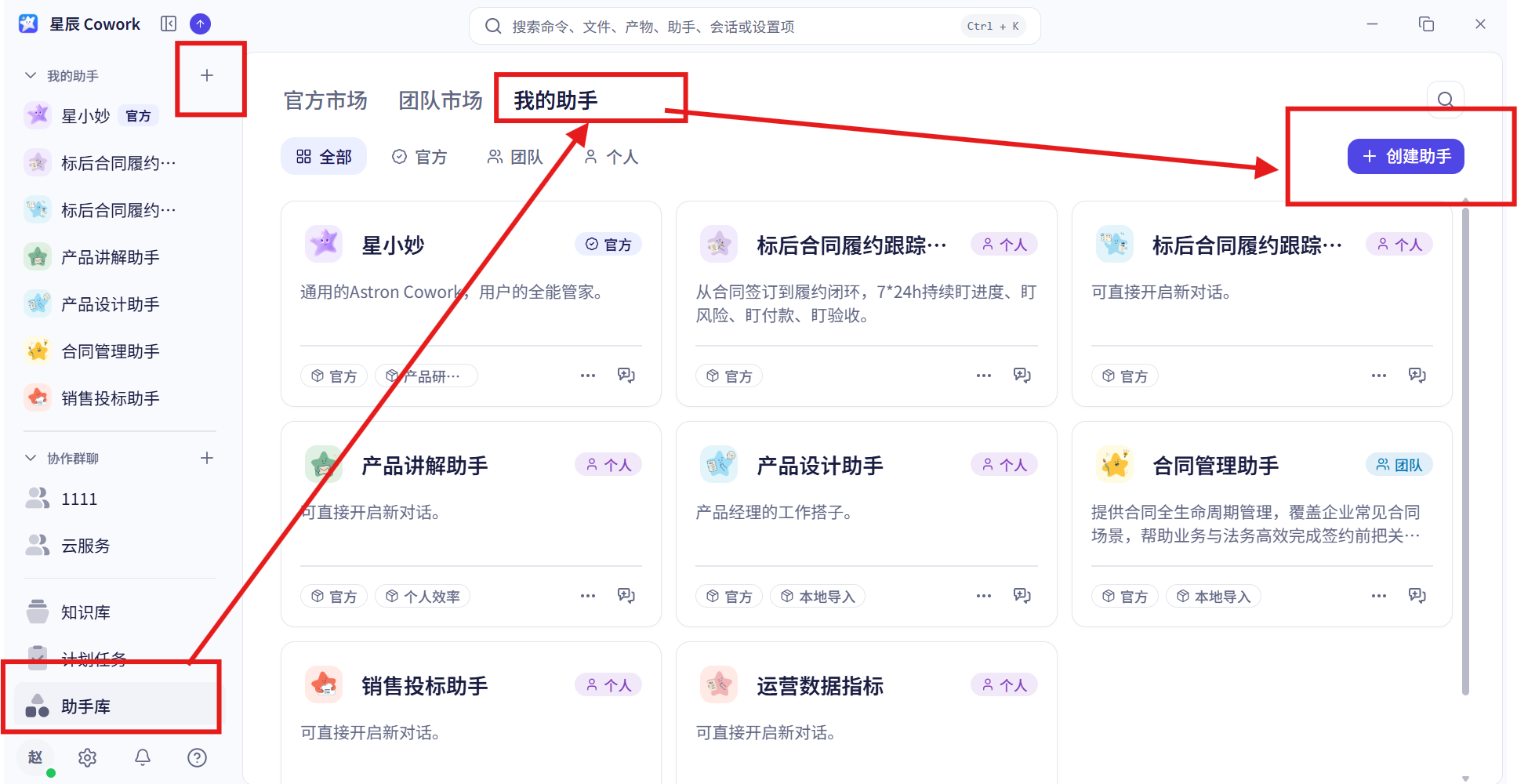Collapse the 协作群聊 sidebar section

pos(31,458)
